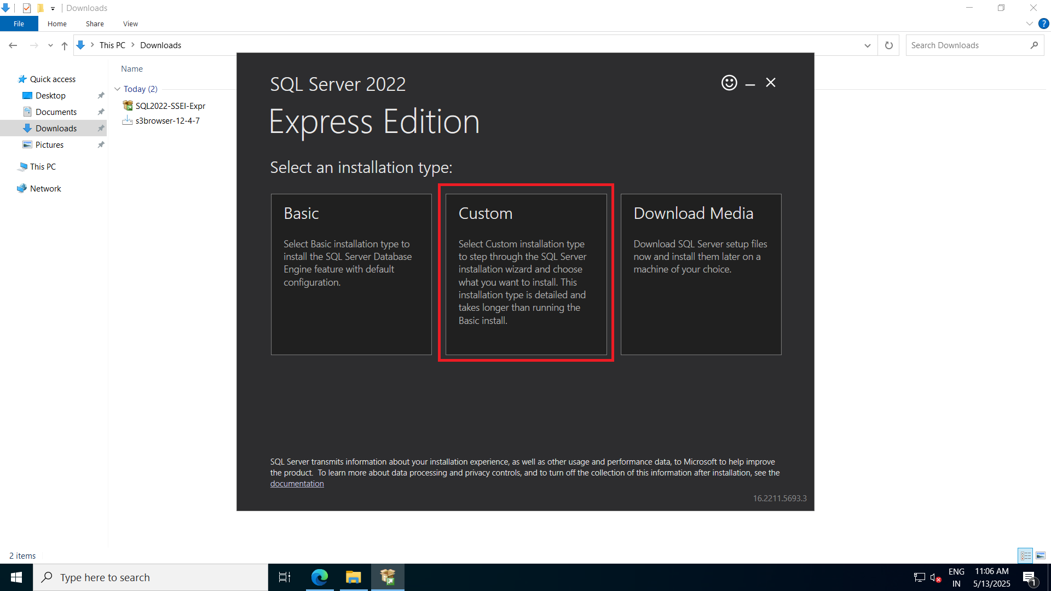1051x591 pixels.
Task: Open the recent locations dropdown arrow
Action: click(50, 45)
